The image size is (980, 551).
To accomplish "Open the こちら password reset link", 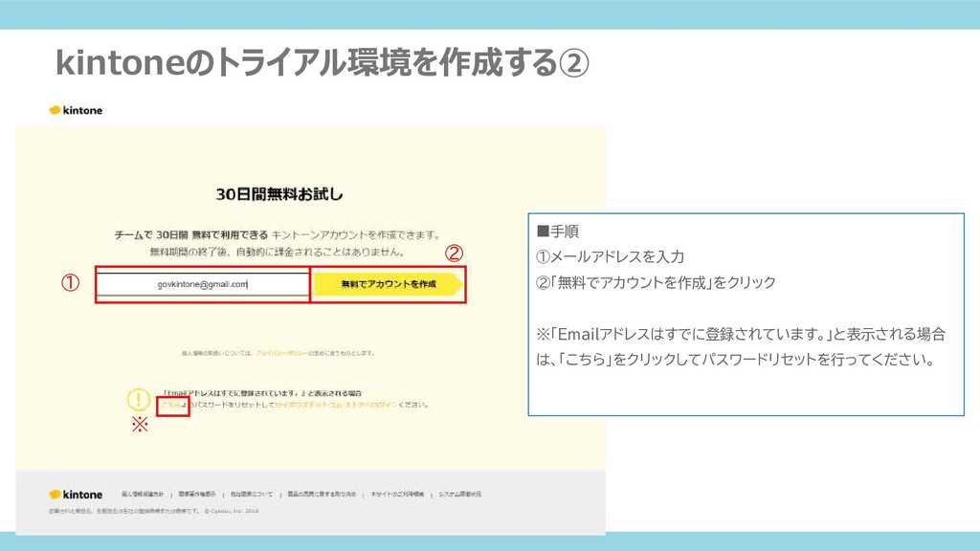I will coord(170,405).
